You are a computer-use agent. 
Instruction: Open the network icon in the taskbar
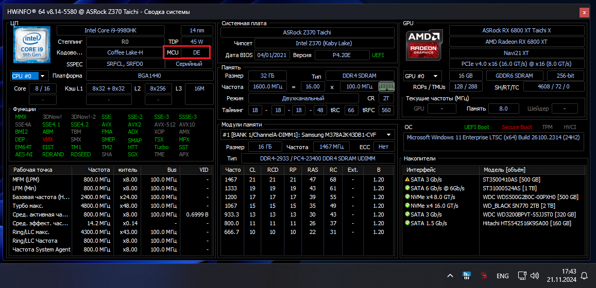(x=522, y=276)
